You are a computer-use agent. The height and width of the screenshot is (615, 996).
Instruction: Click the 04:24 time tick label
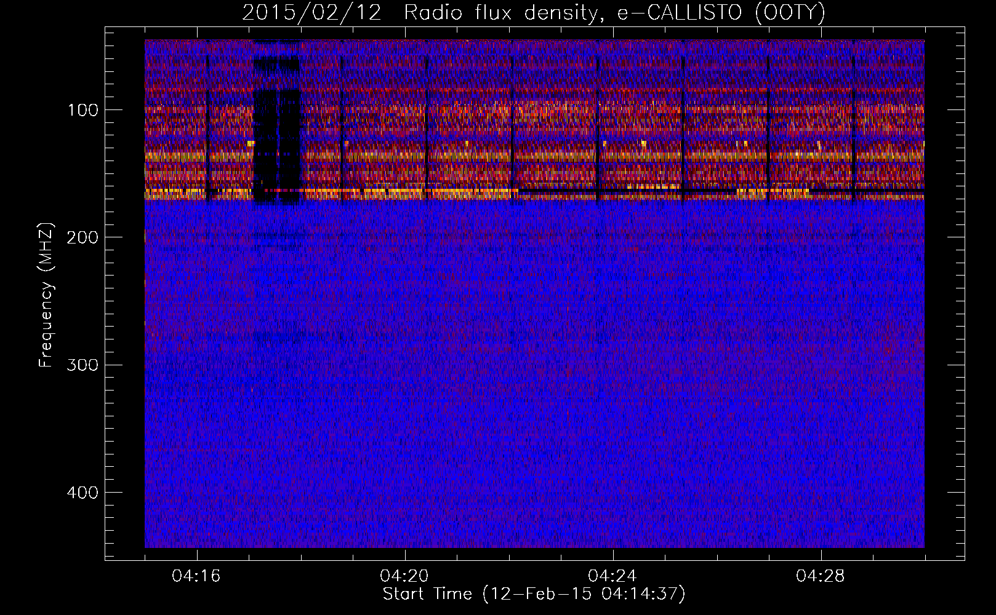pyautogui.click(x=612, y=576)
